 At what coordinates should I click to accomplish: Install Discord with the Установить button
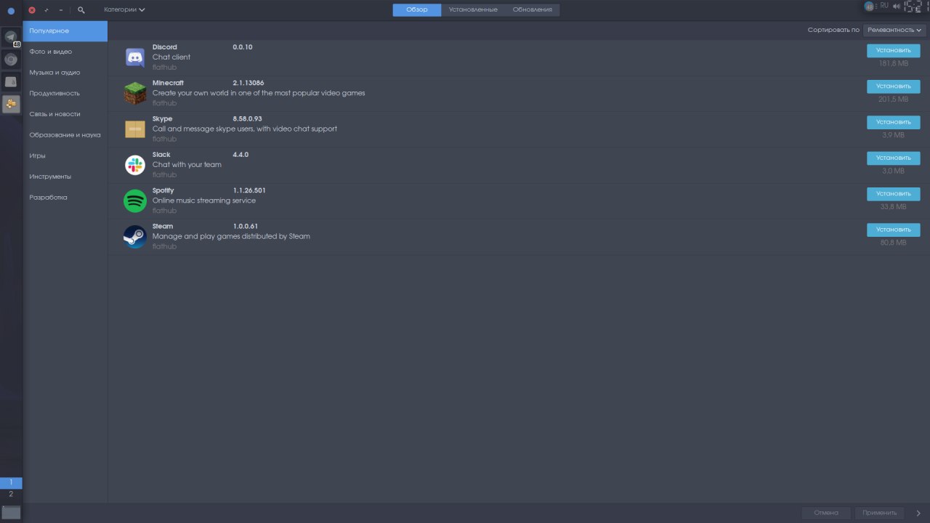coord(893,51)
